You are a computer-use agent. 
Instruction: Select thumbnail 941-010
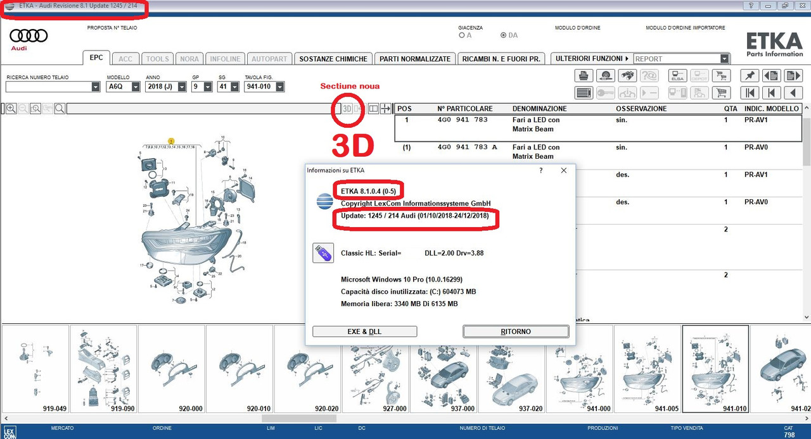(715, 369)
